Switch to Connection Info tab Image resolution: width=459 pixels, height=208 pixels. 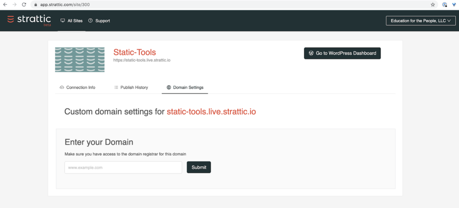click(x=78, y=87)
